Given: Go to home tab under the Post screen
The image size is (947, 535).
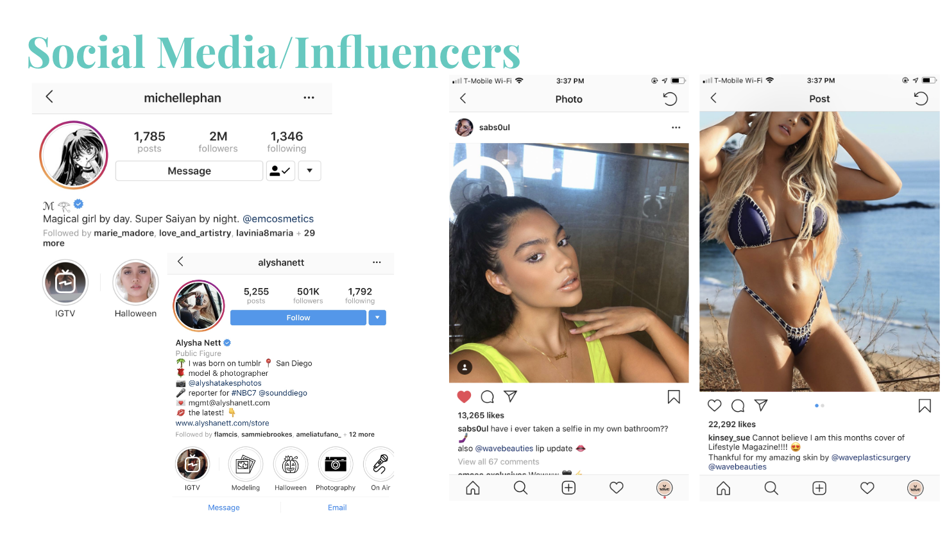Looking at the screenshot, I should point(723,489).
